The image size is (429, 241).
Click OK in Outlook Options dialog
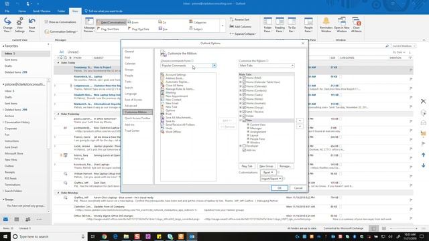[x=280, y=188]
